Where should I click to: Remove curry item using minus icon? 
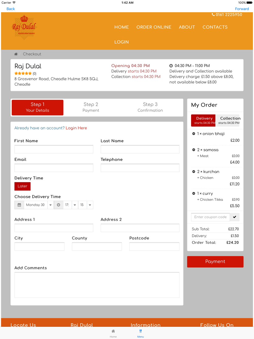194,194
